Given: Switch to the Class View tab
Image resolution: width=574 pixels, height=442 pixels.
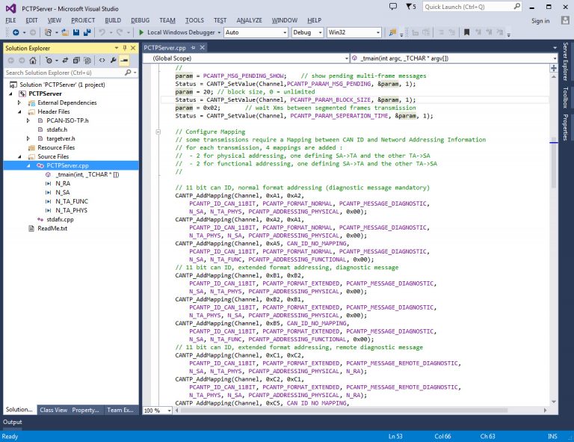Looking at the screenshot, I should 52,410.
